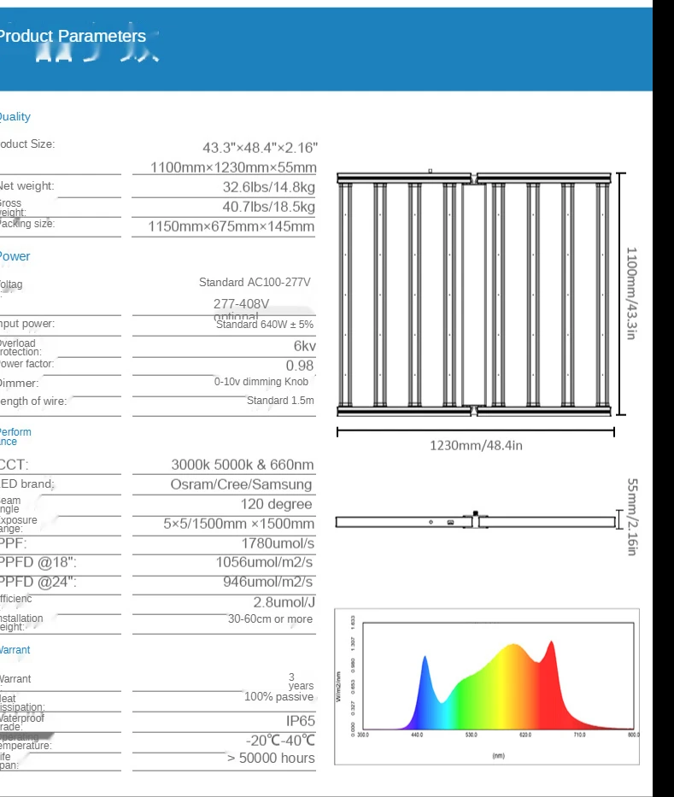Image resolution: width=674 pixels, height=797 pixels.
Task: Click the Net weight label
Action: point(26,186)
